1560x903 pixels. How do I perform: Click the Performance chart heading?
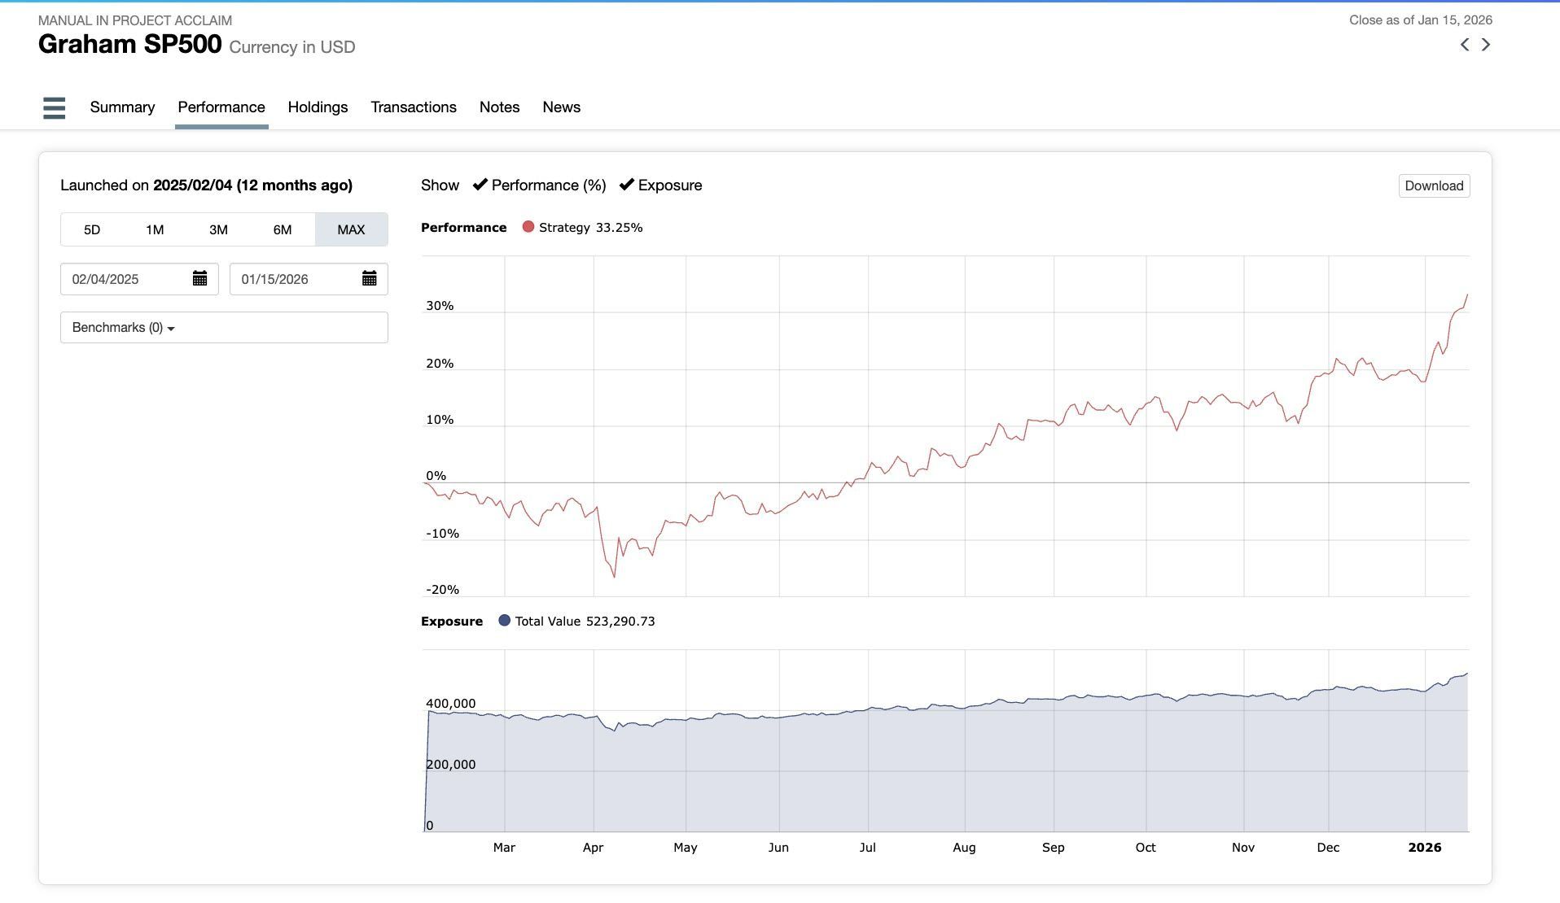tap(463, 228)
